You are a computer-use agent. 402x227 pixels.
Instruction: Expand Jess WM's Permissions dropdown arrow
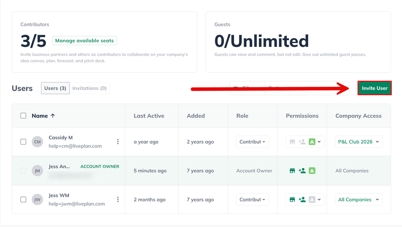pyautogui.click(x=319, y=199)
